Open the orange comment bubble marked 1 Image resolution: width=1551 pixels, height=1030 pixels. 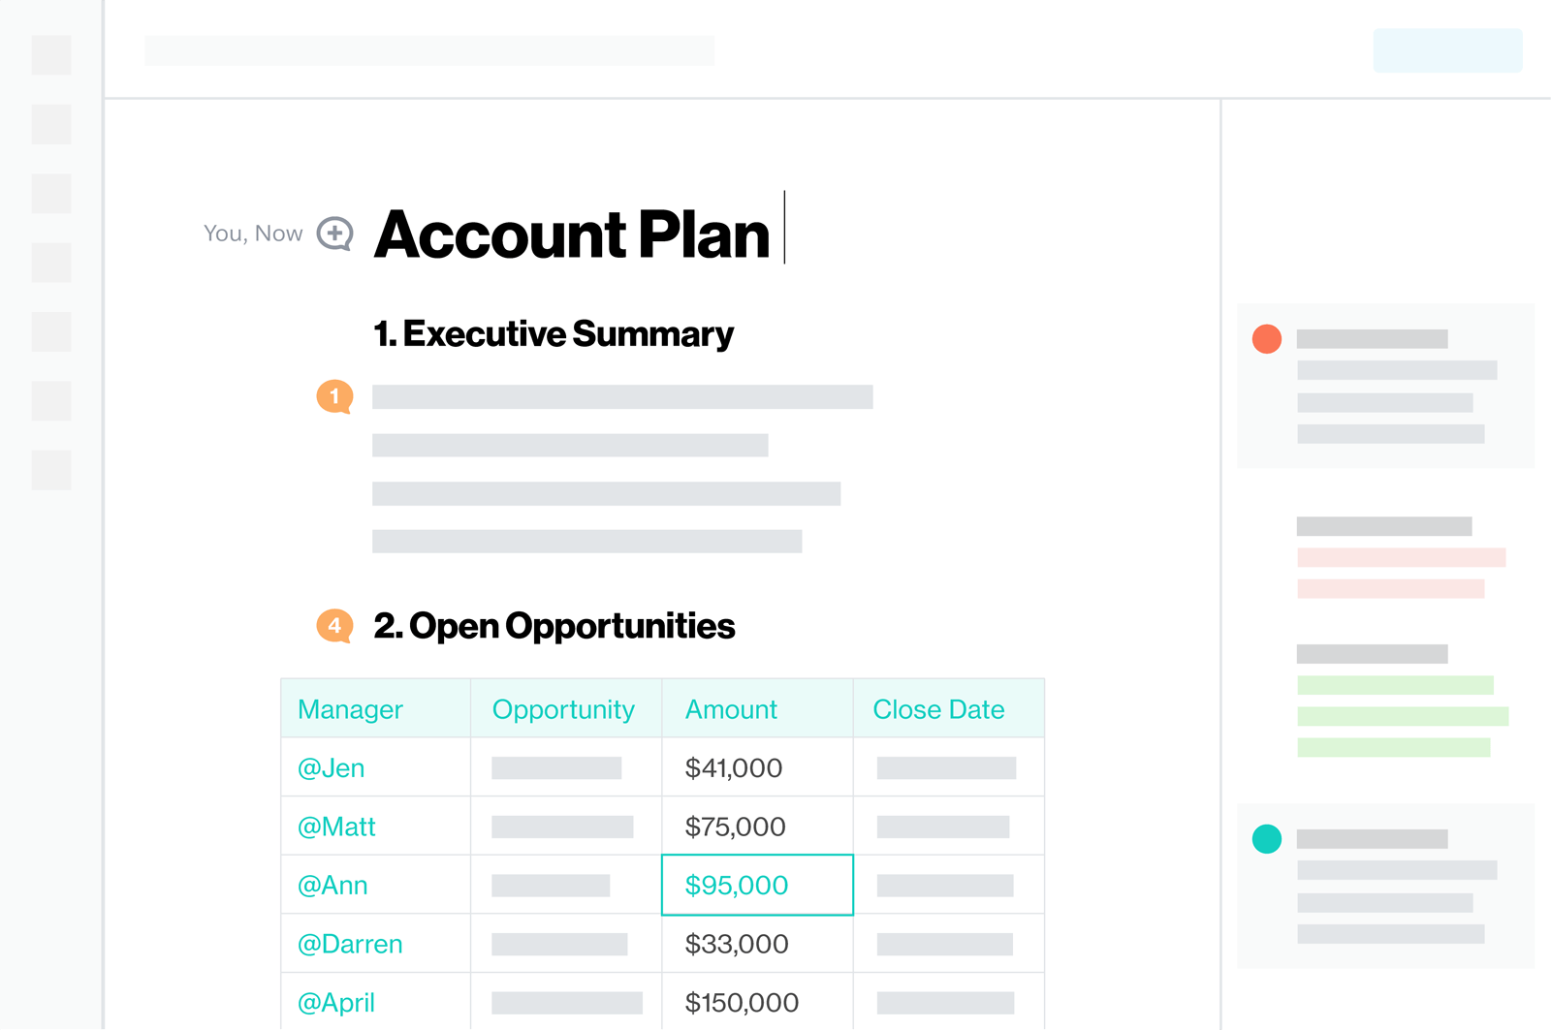pos(334,396)
